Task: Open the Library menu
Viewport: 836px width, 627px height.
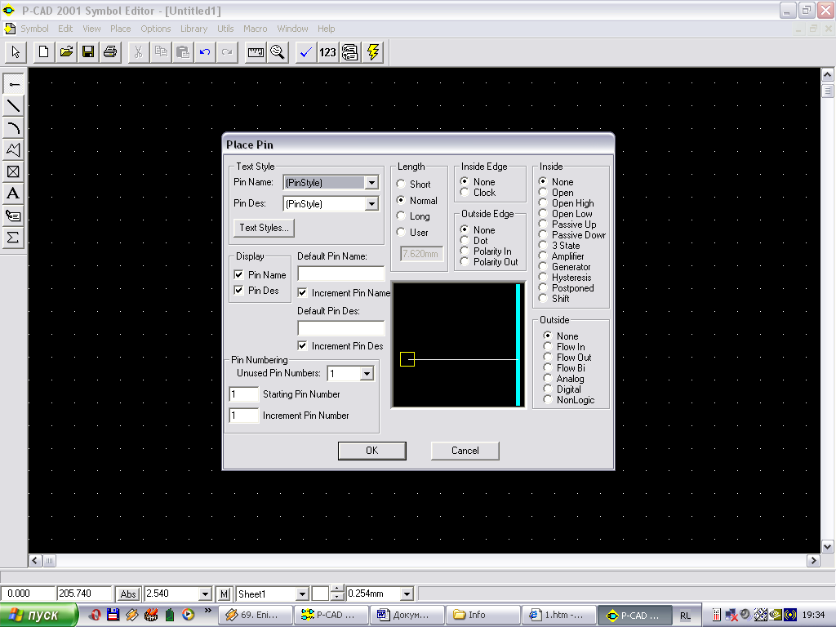Action: click(193, 29)
